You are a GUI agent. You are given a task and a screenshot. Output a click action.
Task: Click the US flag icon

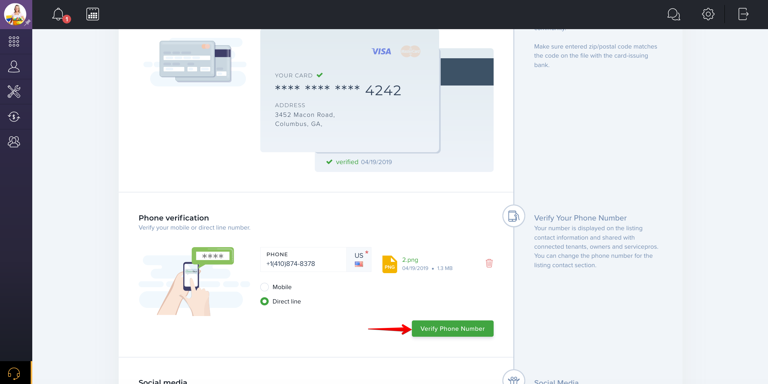(359, 264)
